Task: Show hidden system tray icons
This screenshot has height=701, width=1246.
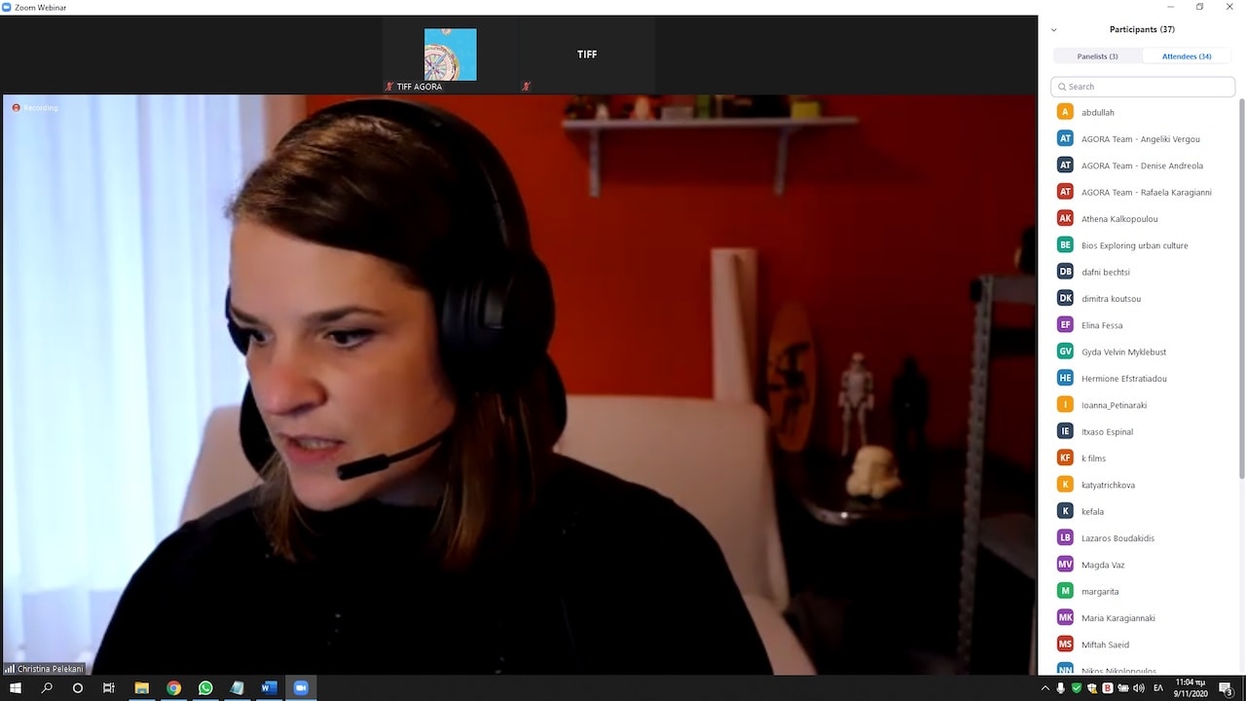Action: (1045, 688)
